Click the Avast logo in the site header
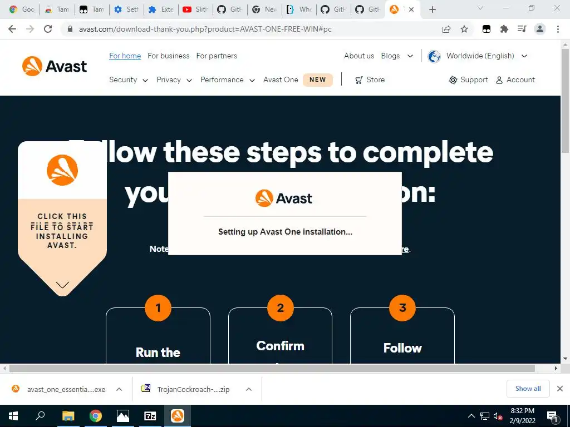The width and height of the screenshot is (570, 427). coord(55,66)
